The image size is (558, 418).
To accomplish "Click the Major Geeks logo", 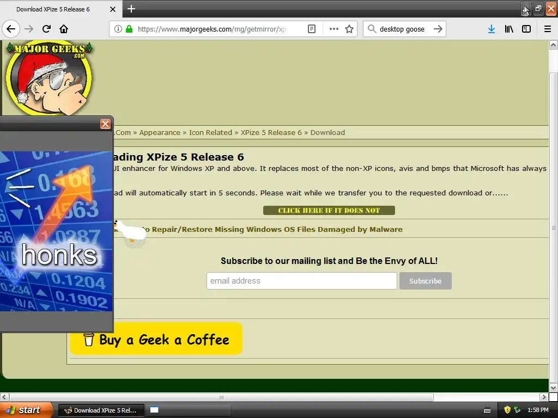I will (x=49, y=78).
